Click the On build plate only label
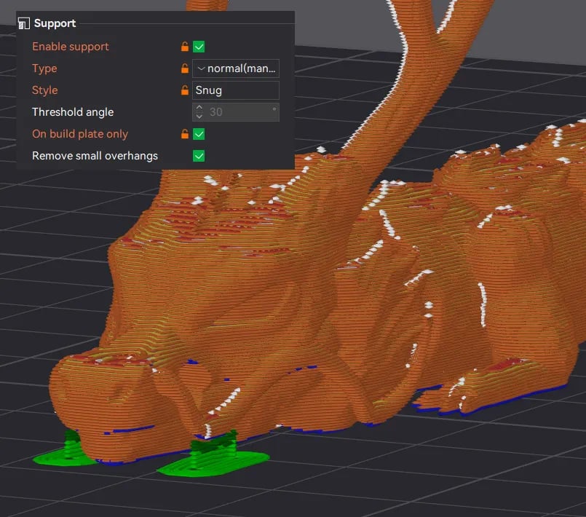 click(80, 134)
